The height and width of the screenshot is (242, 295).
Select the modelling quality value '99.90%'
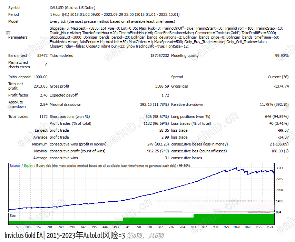point(282,56)
